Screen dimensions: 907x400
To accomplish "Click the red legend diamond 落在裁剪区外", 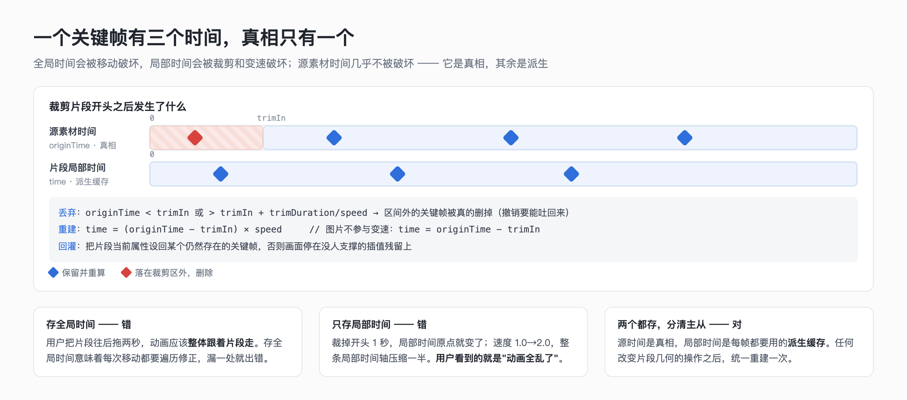I will (x=126, y=272).
